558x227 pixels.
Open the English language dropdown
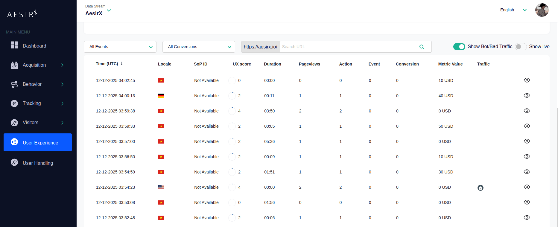click(x=513, y=10)
